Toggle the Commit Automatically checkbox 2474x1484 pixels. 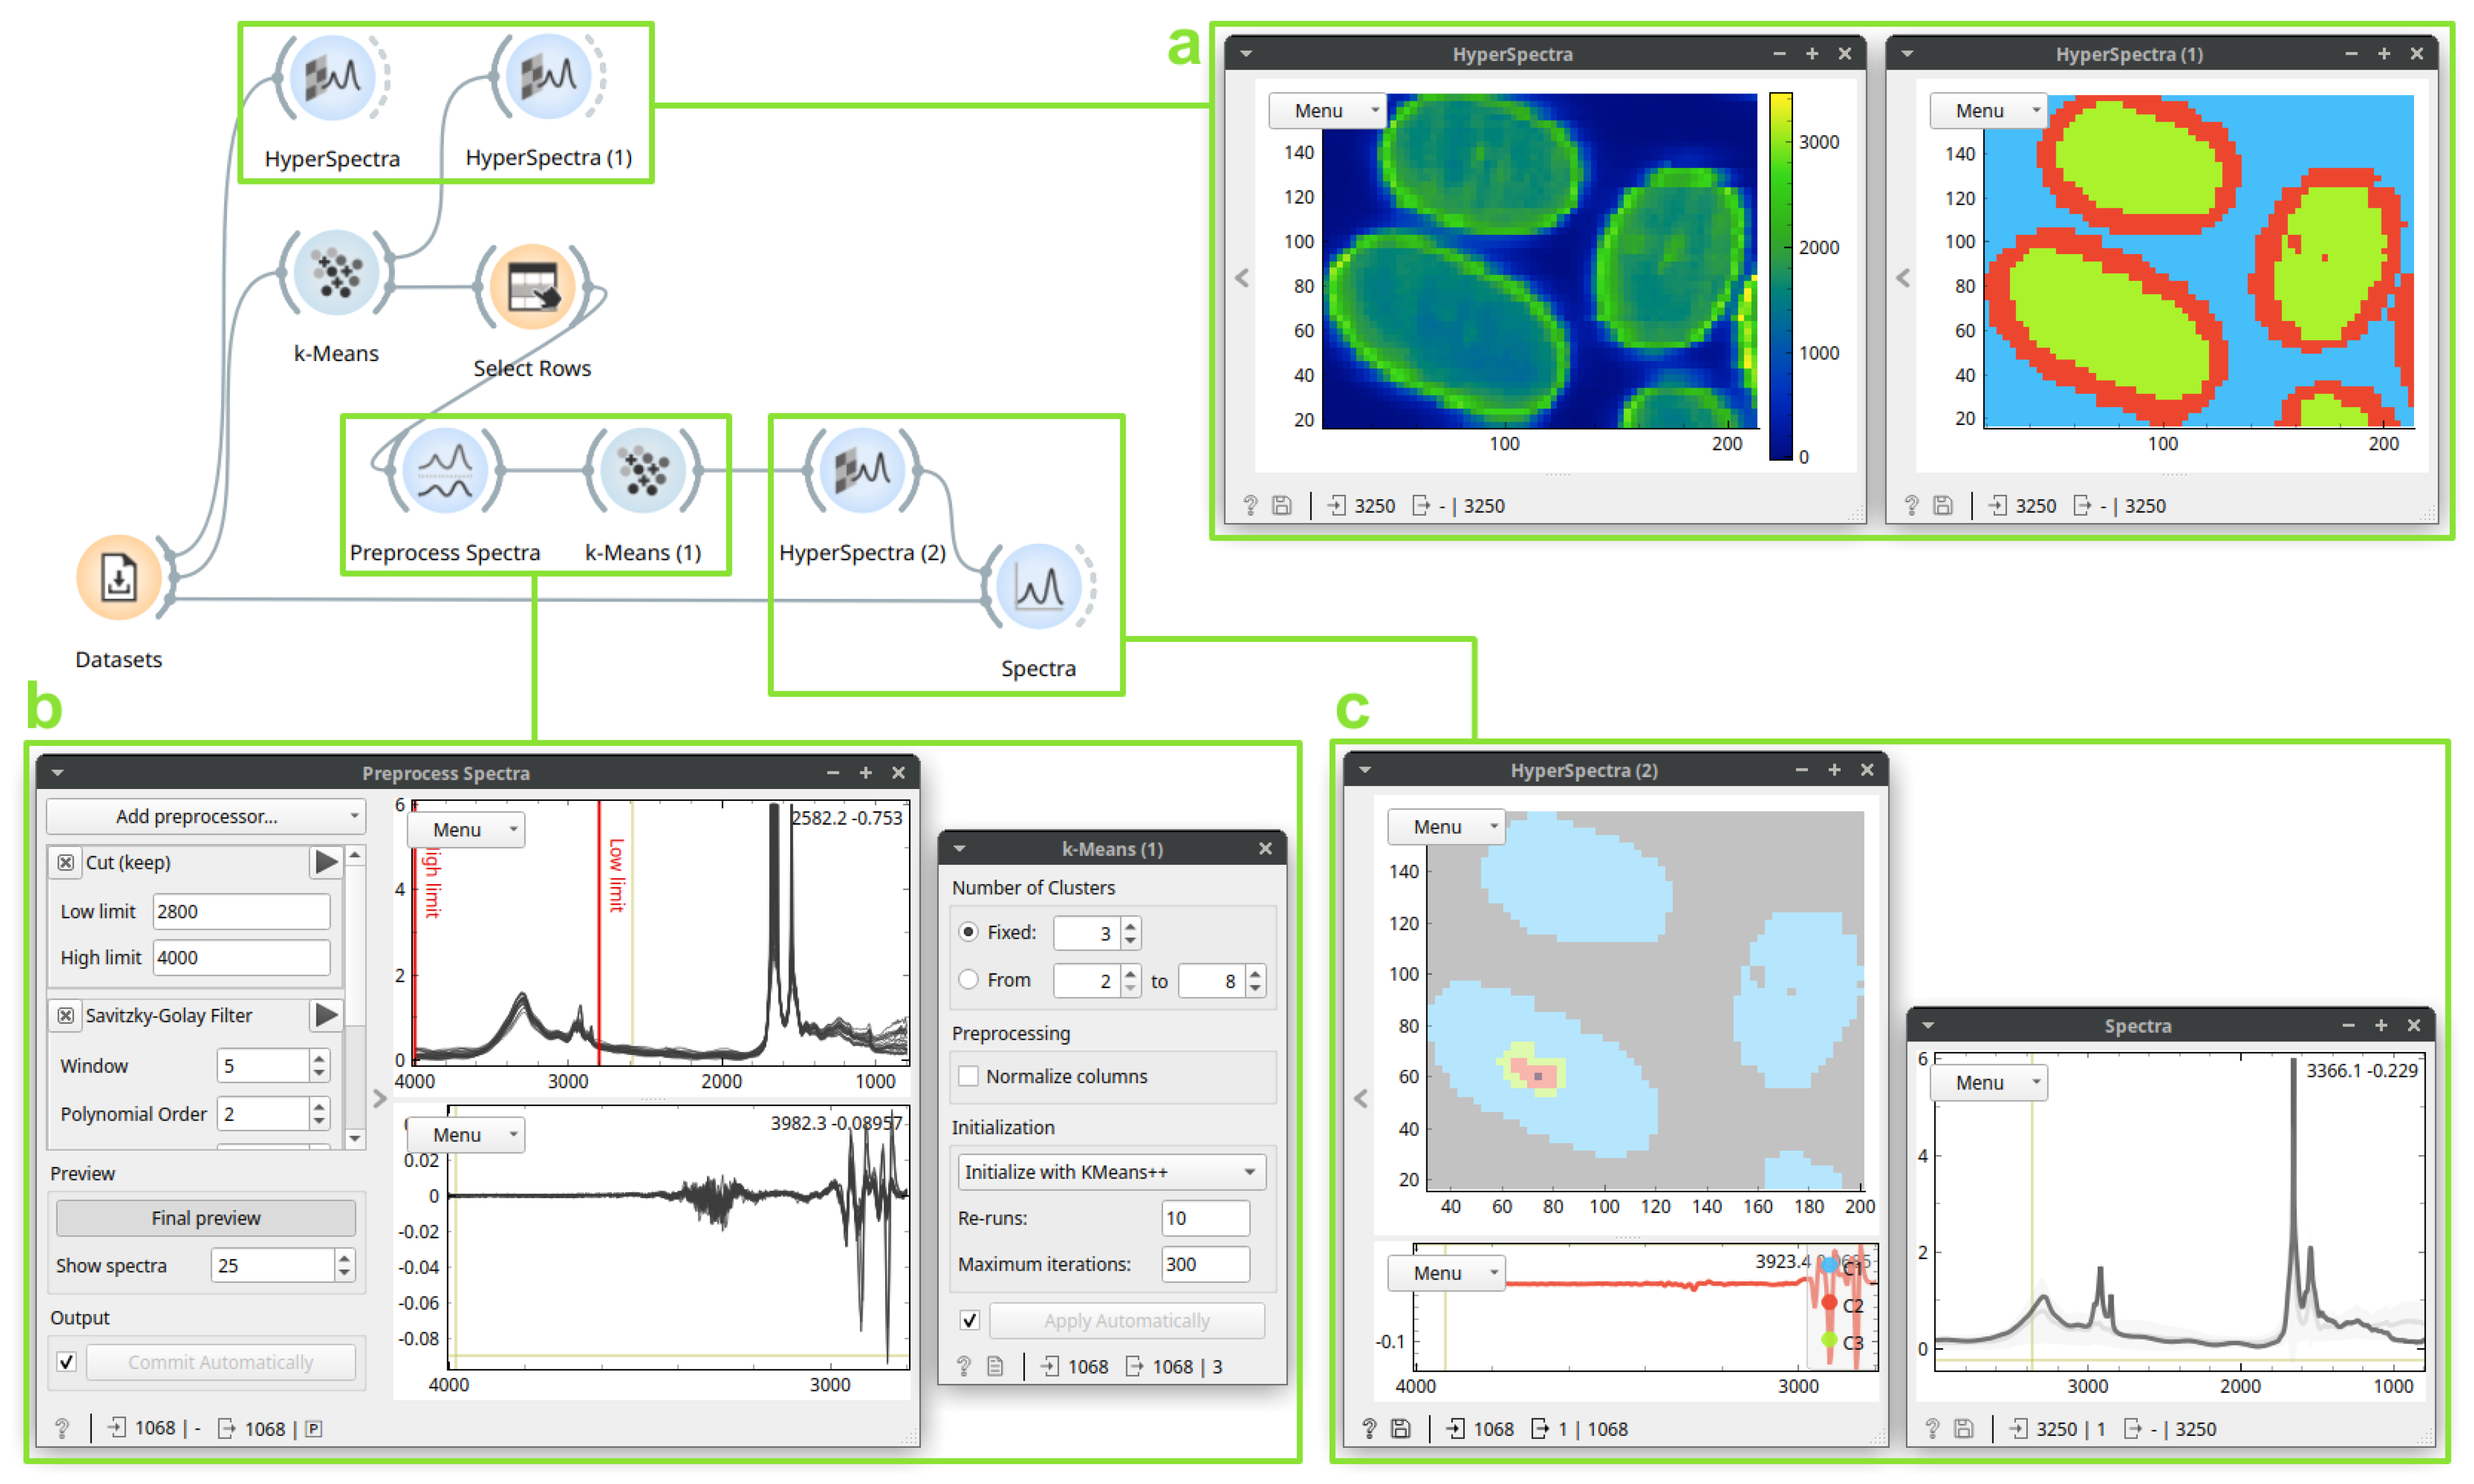(x=67, y=1362)
